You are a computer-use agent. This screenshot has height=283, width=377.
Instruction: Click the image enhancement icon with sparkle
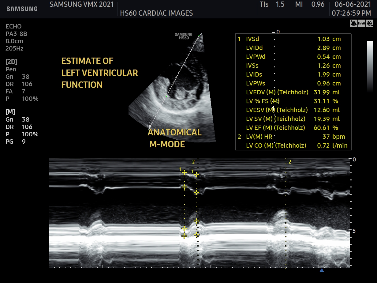[x=354, y=23]
